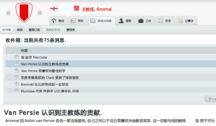
Task: Click the manager title 主教练, Arsenal
Action: pos(97,9)
